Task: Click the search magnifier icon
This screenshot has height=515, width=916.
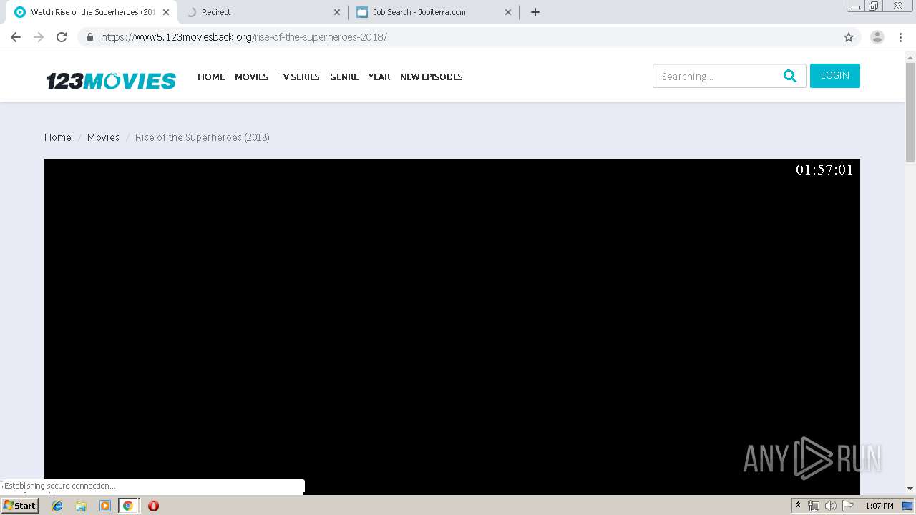Action: 790,76
